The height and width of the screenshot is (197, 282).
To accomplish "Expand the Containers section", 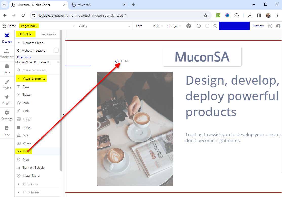I will (x=30, y=184).
